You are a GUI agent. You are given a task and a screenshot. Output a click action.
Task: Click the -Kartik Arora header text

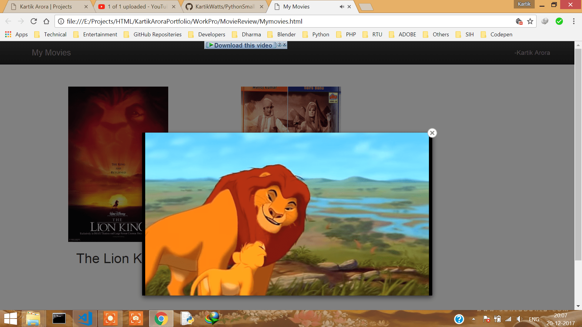click(x=532, y=53)
